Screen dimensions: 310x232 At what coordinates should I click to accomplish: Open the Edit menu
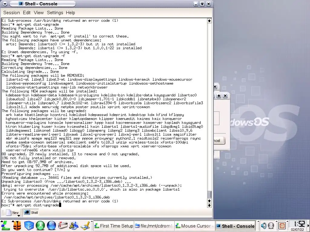point(27,13)
